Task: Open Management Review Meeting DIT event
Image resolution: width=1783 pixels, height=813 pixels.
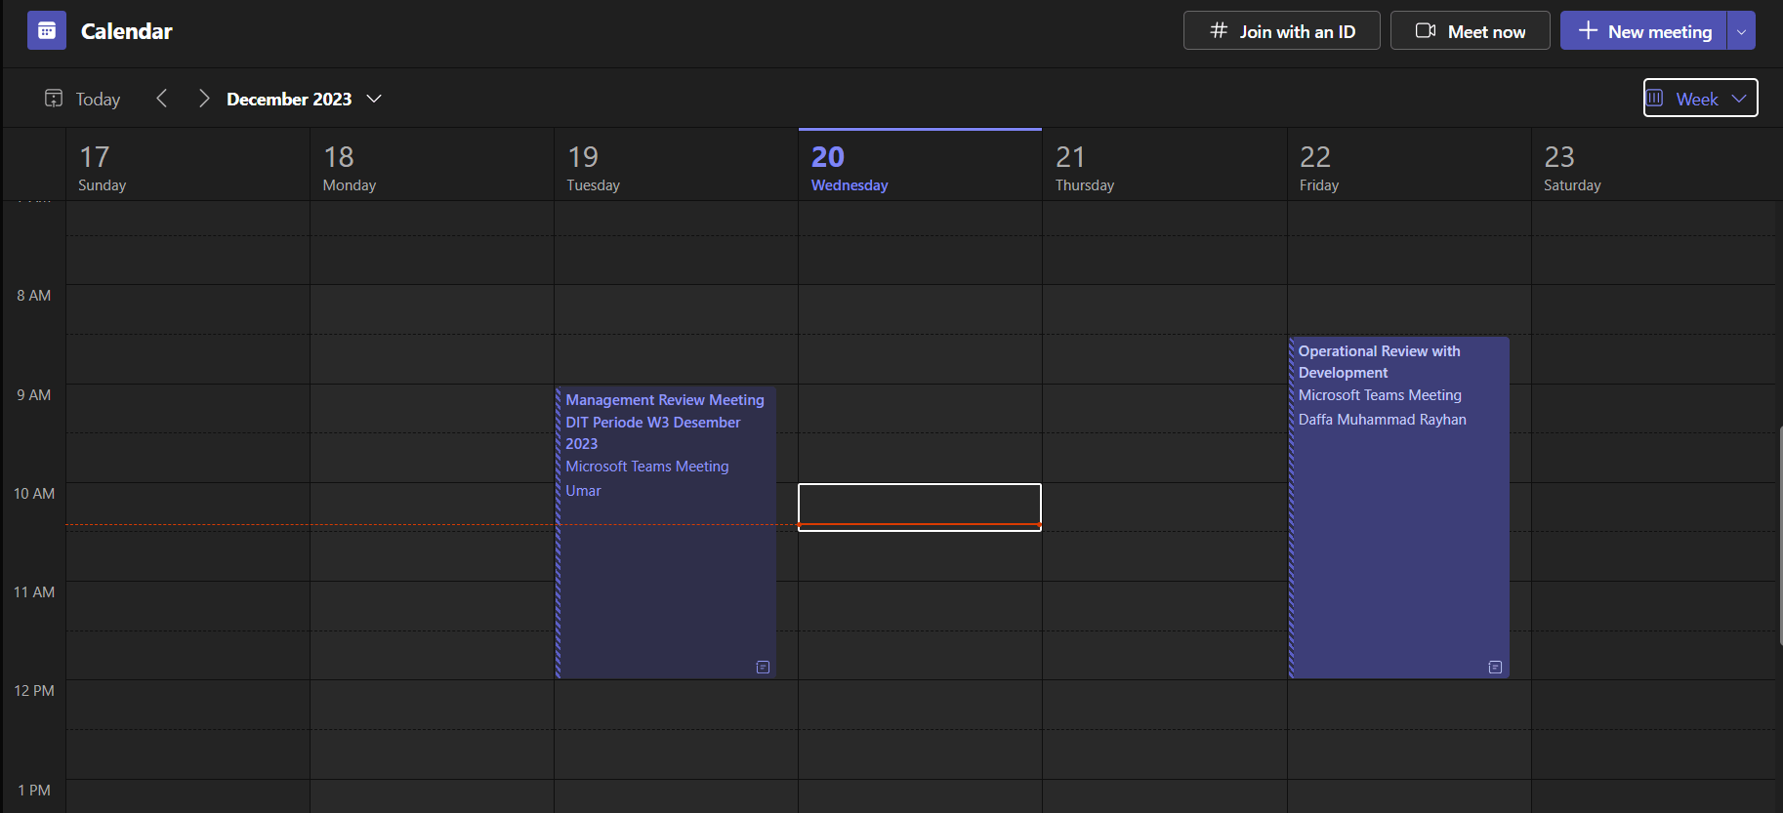Action: click(666, 532)
